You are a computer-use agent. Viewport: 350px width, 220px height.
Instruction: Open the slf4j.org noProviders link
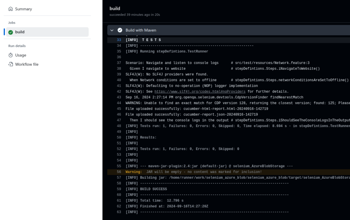200,92
